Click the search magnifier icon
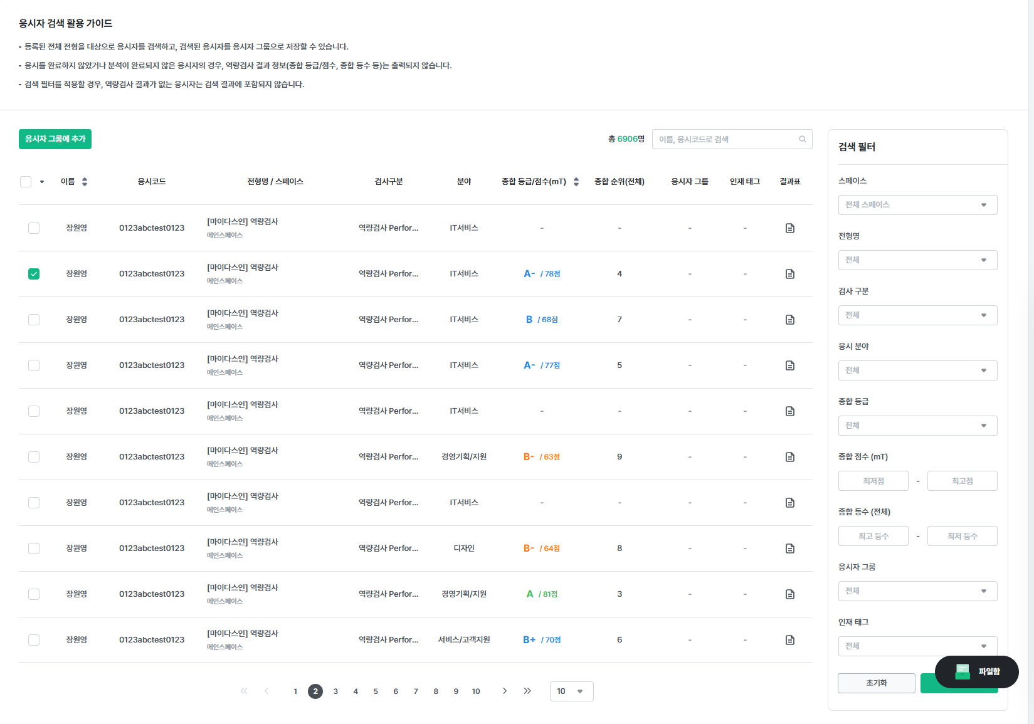This screenshot has width=1034, height=724. click(802, 139)
